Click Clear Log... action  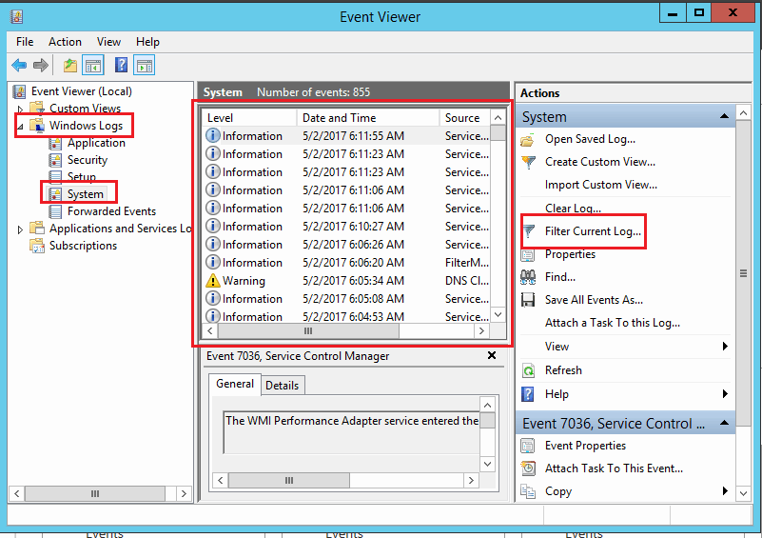coord(573,209)
